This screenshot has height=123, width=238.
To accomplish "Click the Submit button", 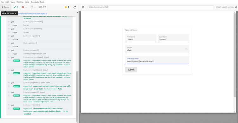I will tap(131, 69).
